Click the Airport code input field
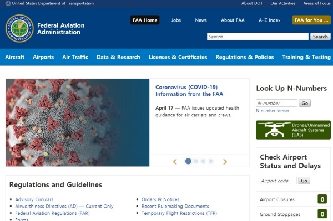This screenshot has height=221, width=333. 278,181
